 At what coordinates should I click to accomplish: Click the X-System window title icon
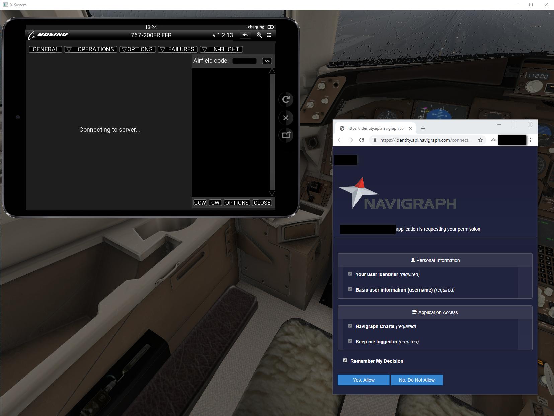(x=5, y=5)
